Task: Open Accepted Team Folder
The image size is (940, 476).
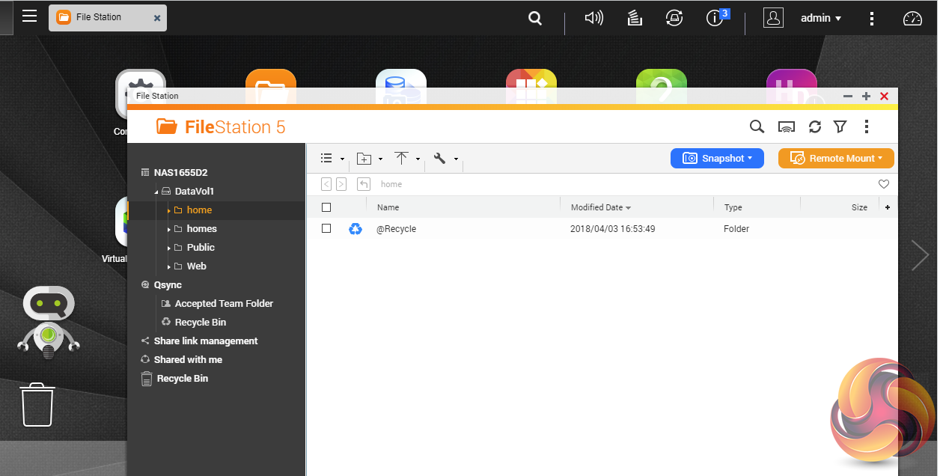Action: 224,304
